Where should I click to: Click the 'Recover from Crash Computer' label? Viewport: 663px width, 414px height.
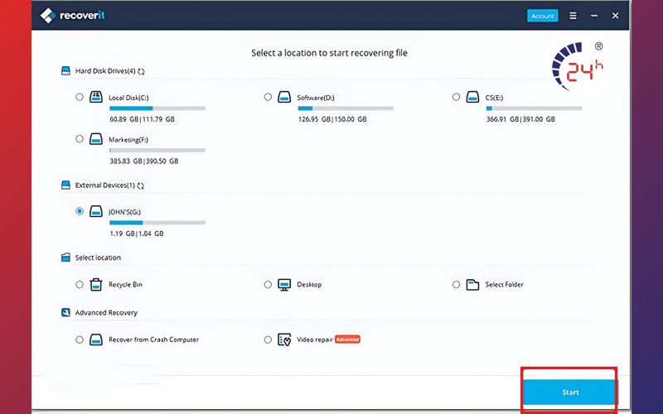coord(153,339)
